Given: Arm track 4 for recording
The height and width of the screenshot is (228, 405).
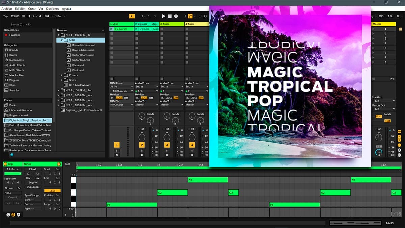Looking at the screenshot, I should click(192, 155).
